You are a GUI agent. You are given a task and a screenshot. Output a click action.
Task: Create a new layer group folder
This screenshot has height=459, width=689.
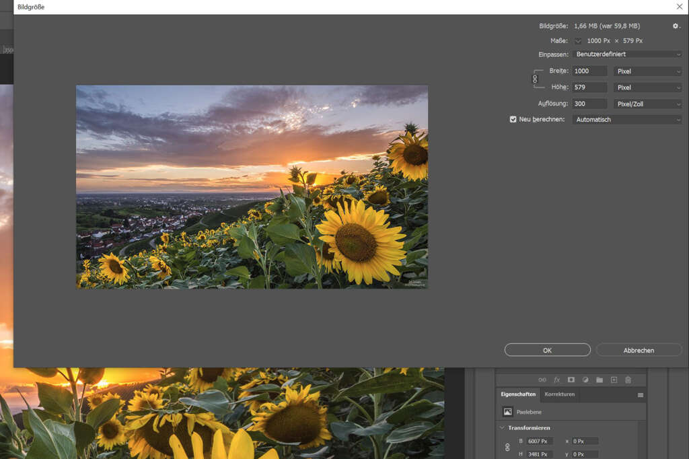coord(600,379)
